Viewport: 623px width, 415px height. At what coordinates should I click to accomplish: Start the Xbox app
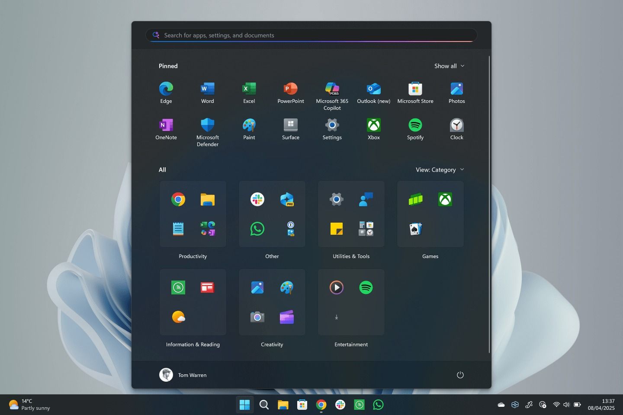373,127
